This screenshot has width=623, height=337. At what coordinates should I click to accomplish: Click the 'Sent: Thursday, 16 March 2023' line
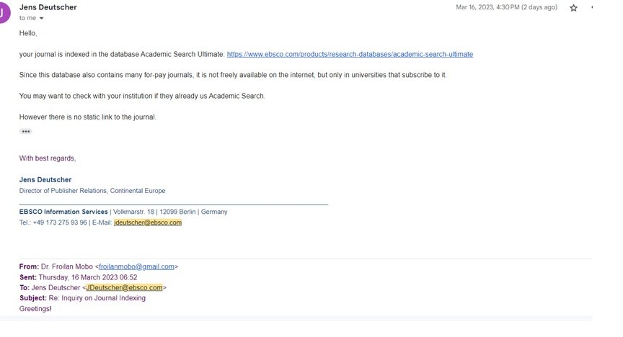coord(79,277)
